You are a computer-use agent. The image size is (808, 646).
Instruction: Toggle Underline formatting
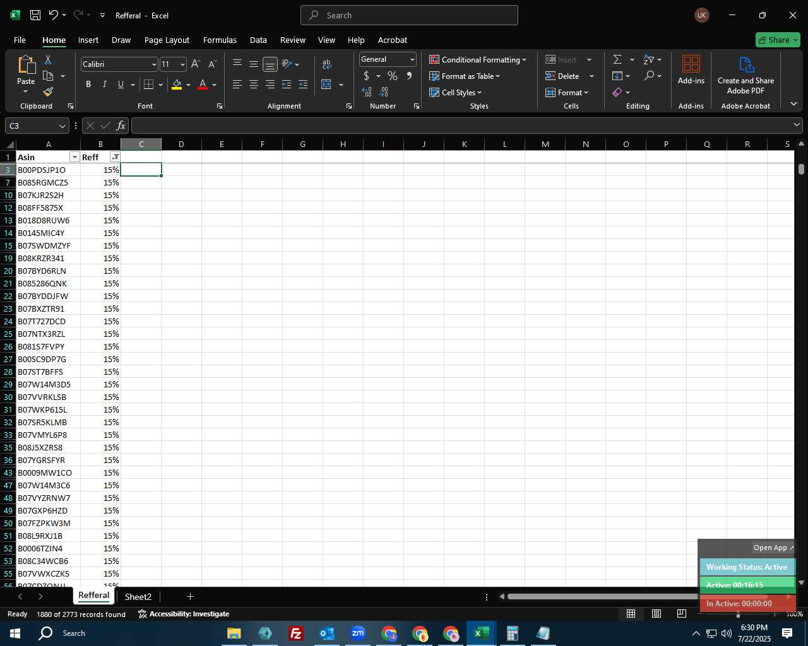click(121, 84)
